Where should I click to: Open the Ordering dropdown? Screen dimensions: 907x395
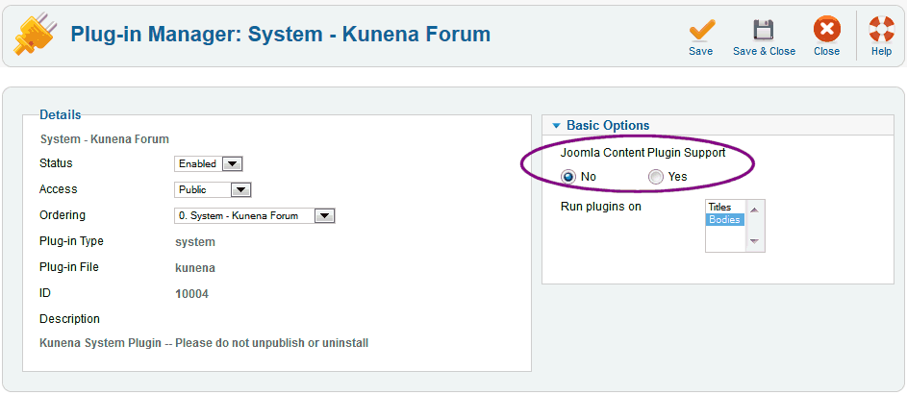pyautogui.click(x=254, y=215)
